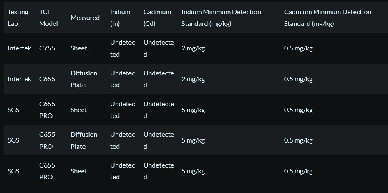Select the SGS cell in the last row
388x193 pixels.
pyautogui.click(x=13, y=171)
